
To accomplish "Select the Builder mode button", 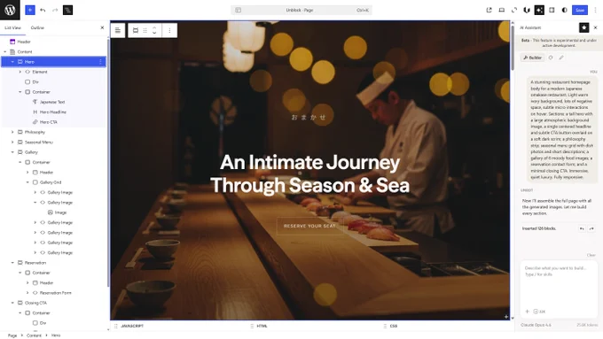I will (x=533, y=58).
